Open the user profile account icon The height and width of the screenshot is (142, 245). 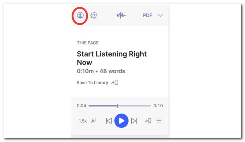pos(80,15)
